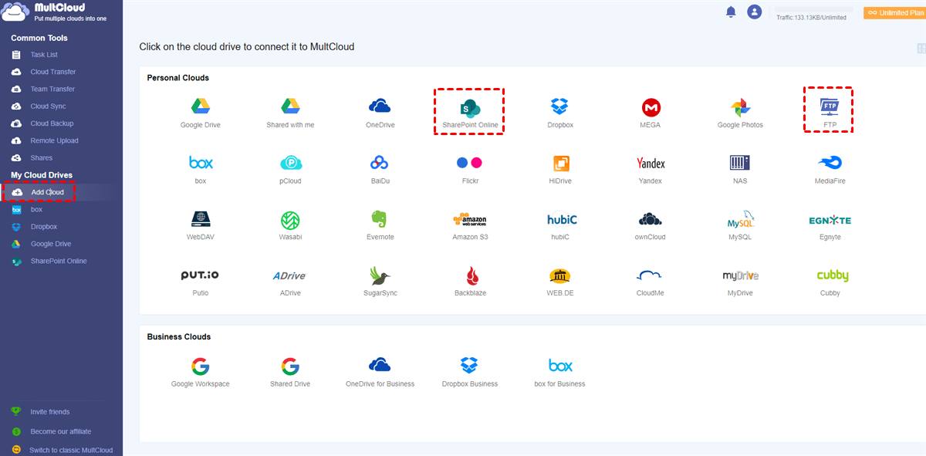Connect Backblaze storage

(x=470, y=282)
